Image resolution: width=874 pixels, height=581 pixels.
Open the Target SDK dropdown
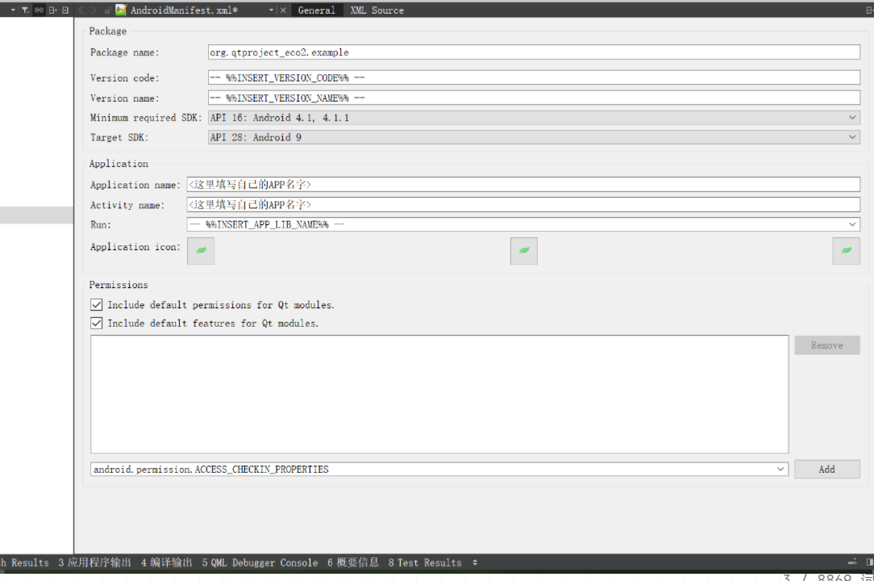click(x=852, y=137)
